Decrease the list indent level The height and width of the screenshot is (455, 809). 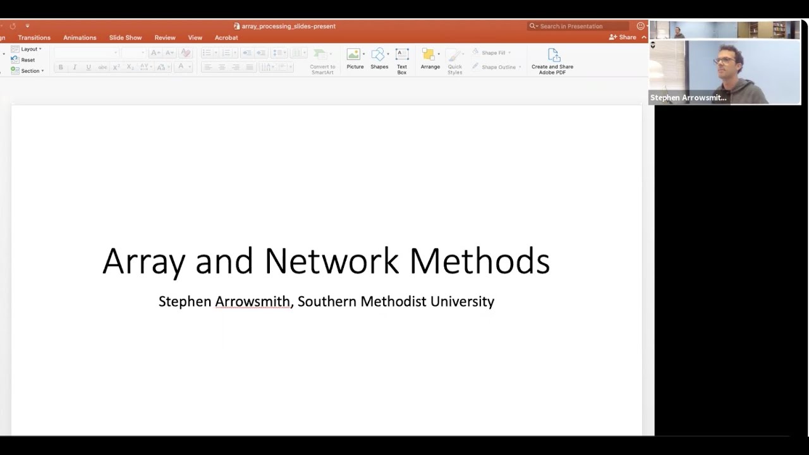tap(246, 52)
